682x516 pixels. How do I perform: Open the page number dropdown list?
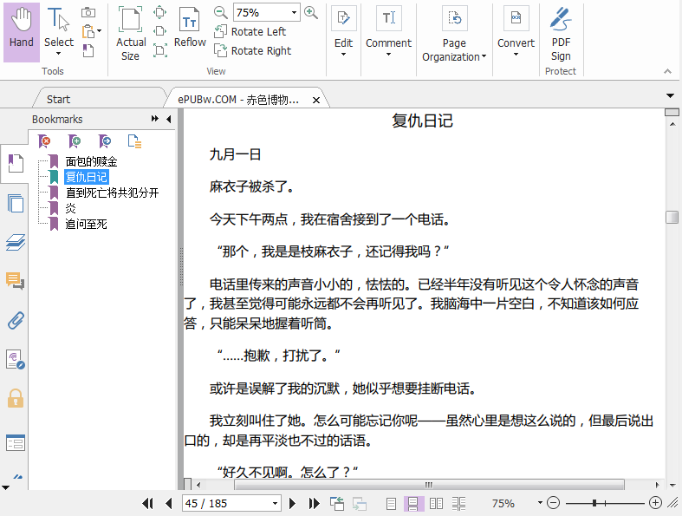click(276, 503)
